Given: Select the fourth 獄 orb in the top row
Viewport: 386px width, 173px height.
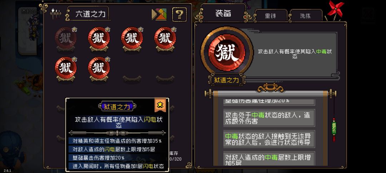Looking at the screenshot, I should (165, 38).
